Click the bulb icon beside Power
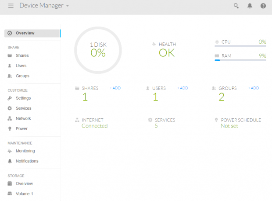The image size is (272, 201). [10, 128]
